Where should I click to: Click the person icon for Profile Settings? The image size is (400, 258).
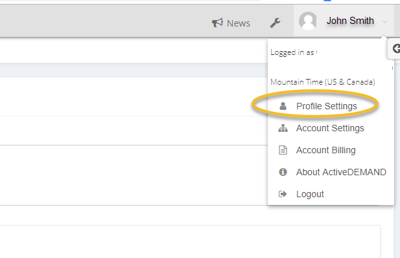(x=283, y=106)
